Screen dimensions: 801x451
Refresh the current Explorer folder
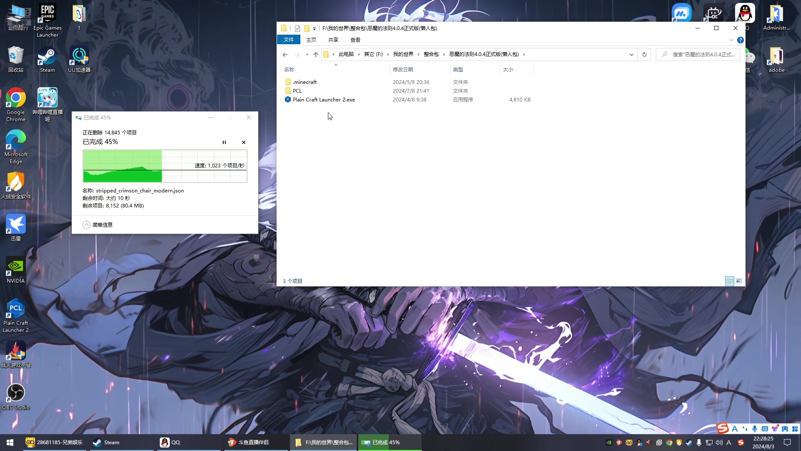644,54
